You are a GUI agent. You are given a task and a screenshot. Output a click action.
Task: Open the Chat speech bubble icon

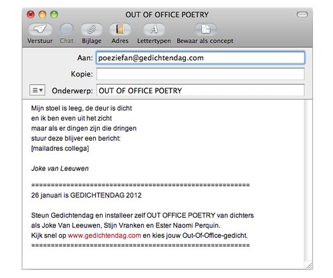coord(67,29)
